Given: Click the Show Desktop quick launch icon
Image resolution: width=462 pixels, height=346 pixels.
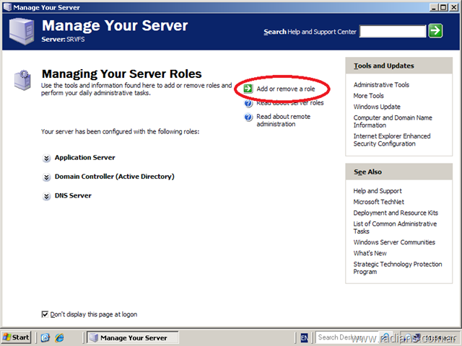Looking at the screenshot, I should point(45,337).
